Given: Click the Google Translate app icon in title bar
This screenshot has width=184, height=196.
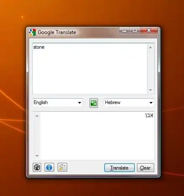Looking at the screenshot, I should (32, 32).
